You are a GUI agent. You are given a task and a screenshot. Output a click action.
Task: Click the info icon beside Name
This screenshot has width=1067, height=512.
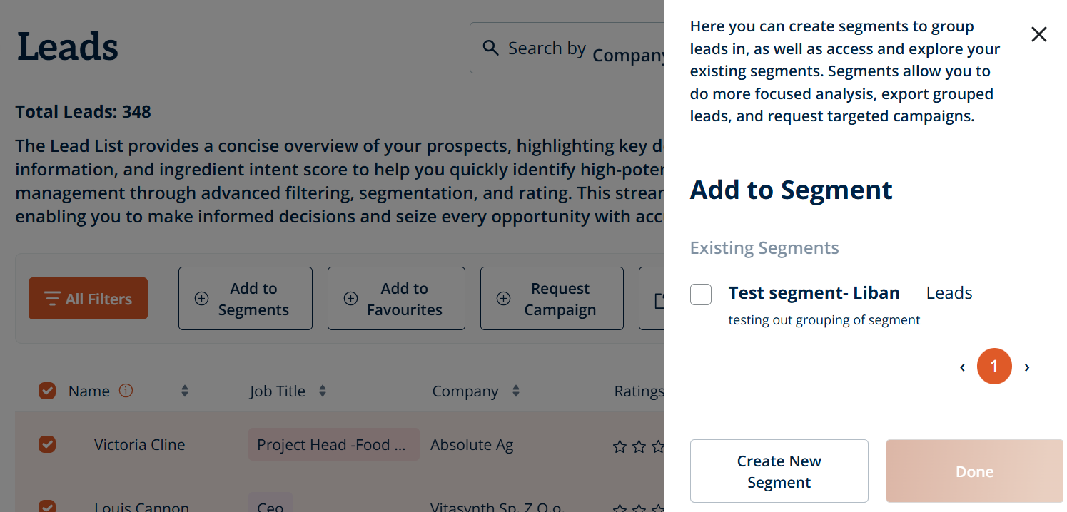[126, 391]
